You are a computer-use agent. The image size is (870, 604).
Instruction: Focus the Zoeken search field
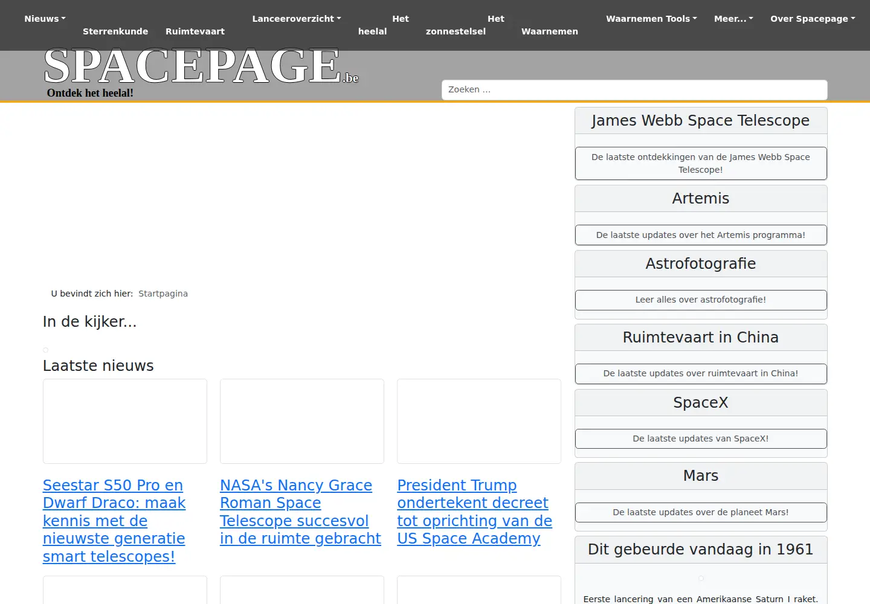[x=634, y=89]
